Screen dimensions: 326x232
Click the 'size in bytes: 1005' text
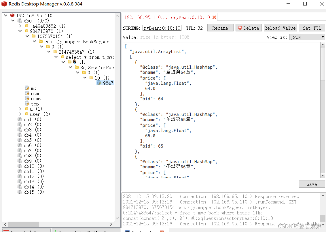tap(165, 37)
